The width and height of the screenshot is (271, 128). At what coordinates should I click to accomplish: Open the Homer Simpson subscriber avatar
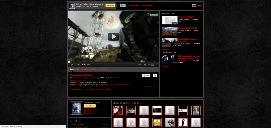pos(157,123)
